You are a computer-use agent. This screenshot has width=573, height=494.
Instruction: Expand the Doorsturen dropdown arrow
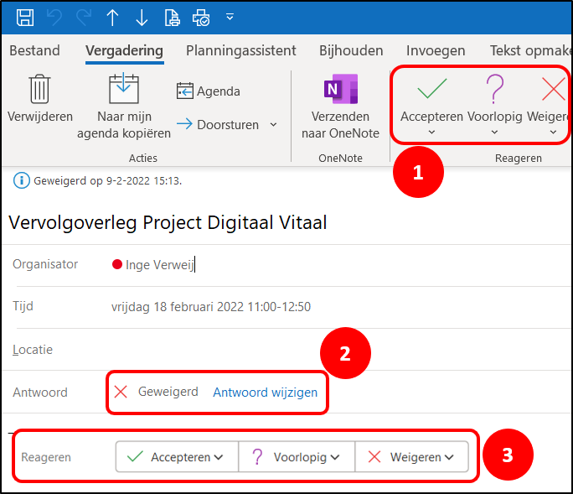pos(273,125)
